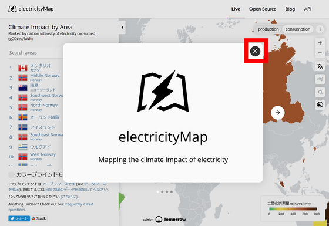Image resolution: width=329 pixels, height=226 pixels.
Task: Select アイスランド in the ranking list
Action: 36,127
